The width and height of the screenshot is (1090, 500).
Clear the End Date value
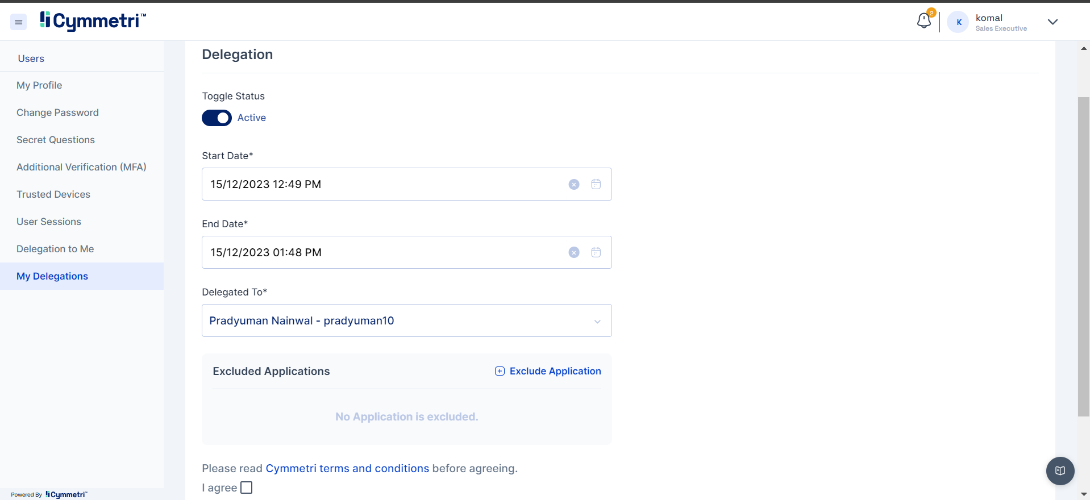coord(574,252)
